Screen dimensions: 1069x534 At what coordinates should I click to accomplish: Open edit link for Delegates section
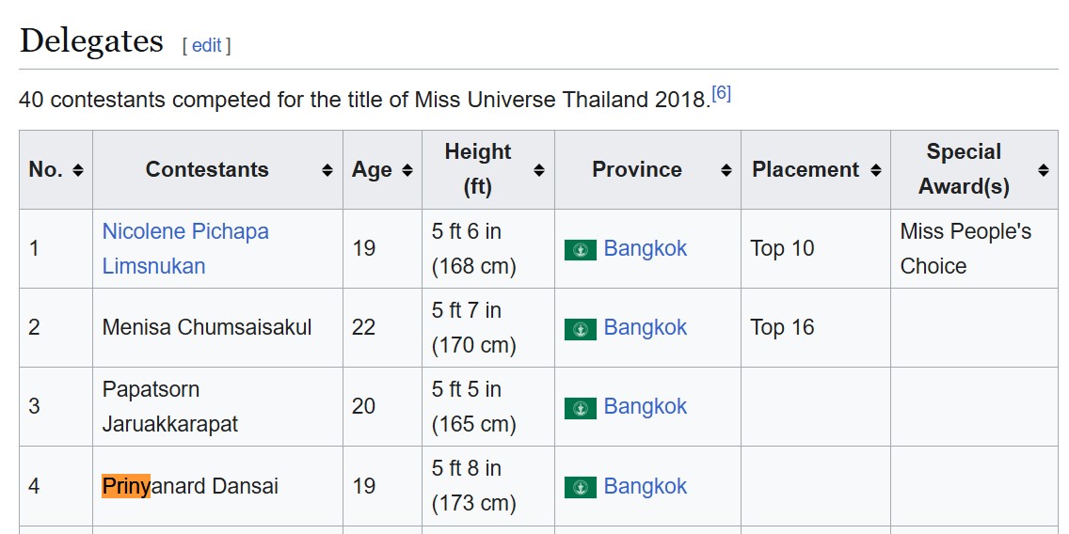(x=206, y=45)
